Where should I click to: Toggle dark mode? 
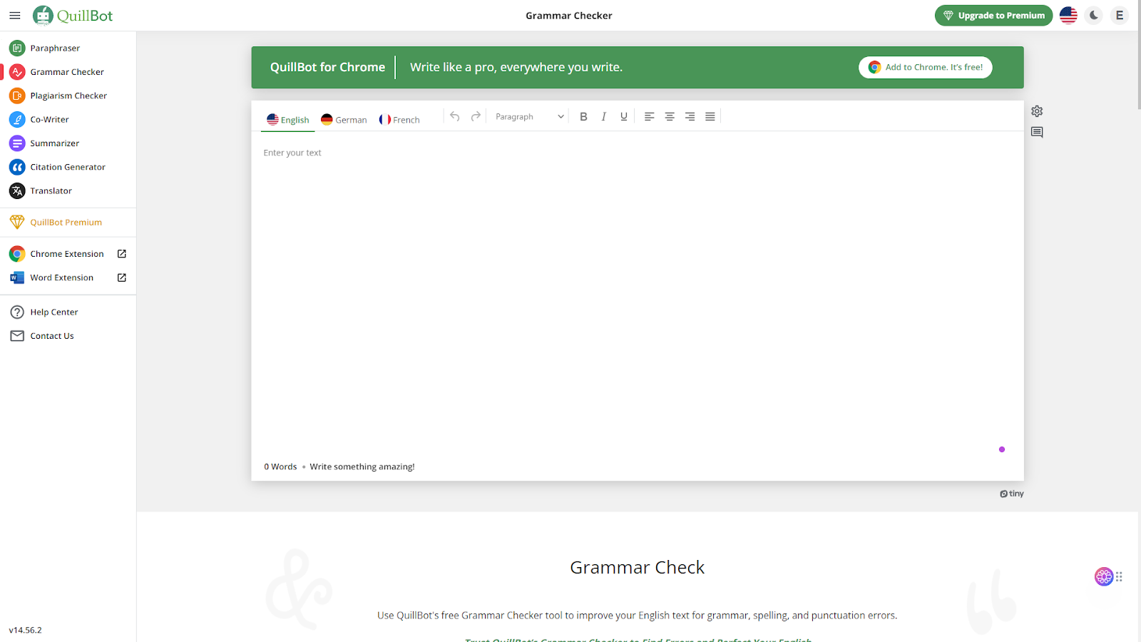(x=1094, y=15)
